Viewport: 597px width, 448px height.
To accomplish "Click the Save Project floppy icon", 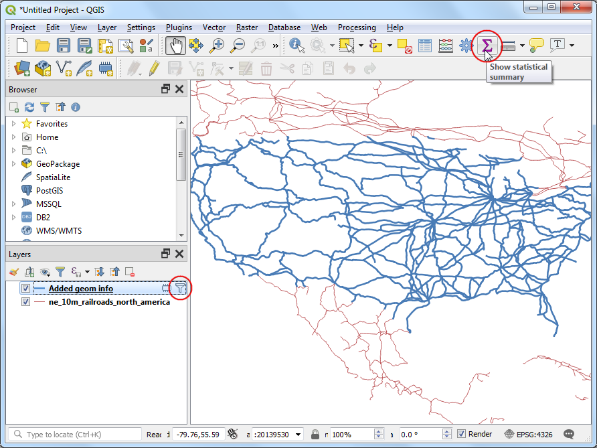I will coord(64,46).
